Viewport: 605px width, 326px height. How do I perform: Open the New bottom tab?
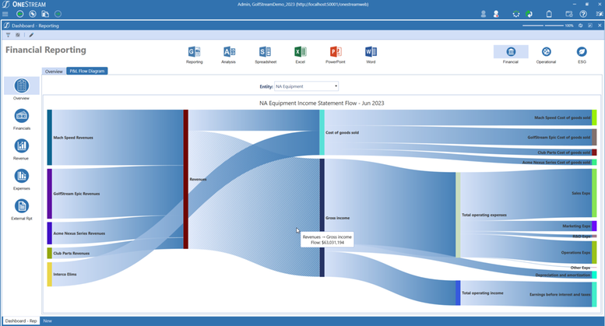(47, 321)
